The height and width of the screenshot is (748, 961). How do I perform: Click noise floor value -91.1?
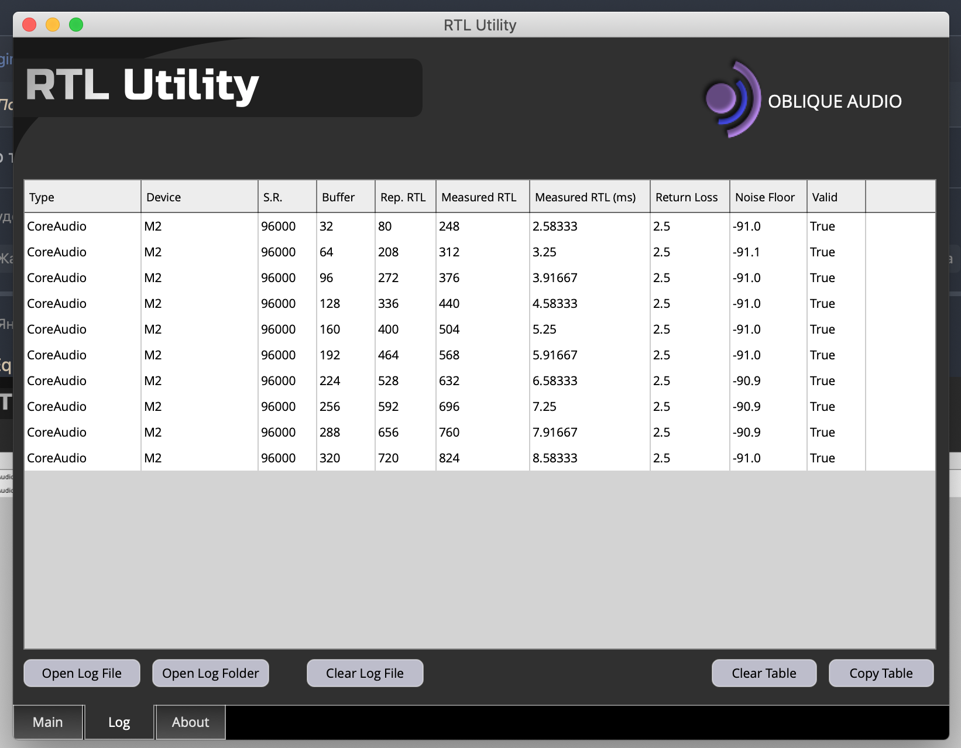click(x=768, y=252)
